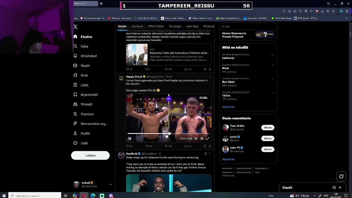The image size is (352, 198).
Task: Open Profiili page
Action: tap(82, 133)
